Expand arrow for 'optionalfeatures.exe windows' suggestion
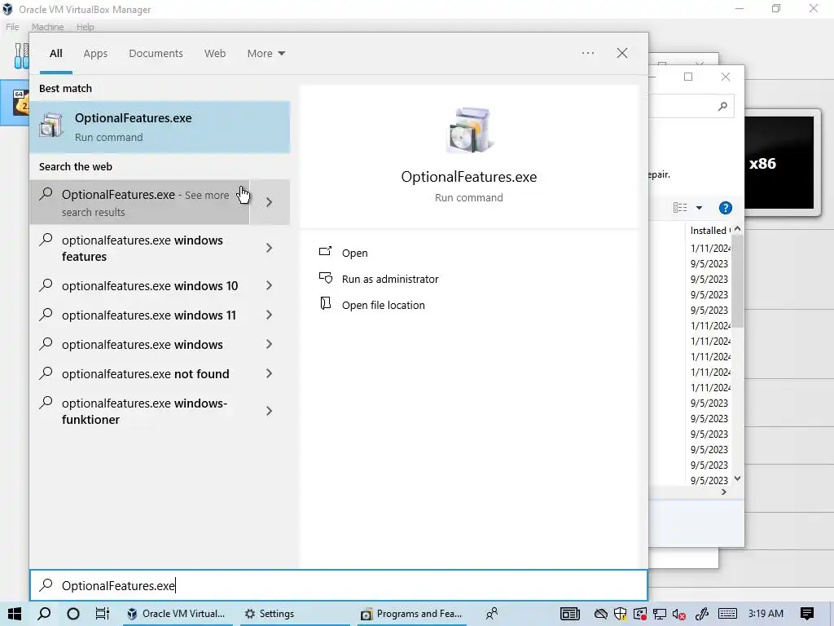Screen dimensions: 834x626 [269, 345]
